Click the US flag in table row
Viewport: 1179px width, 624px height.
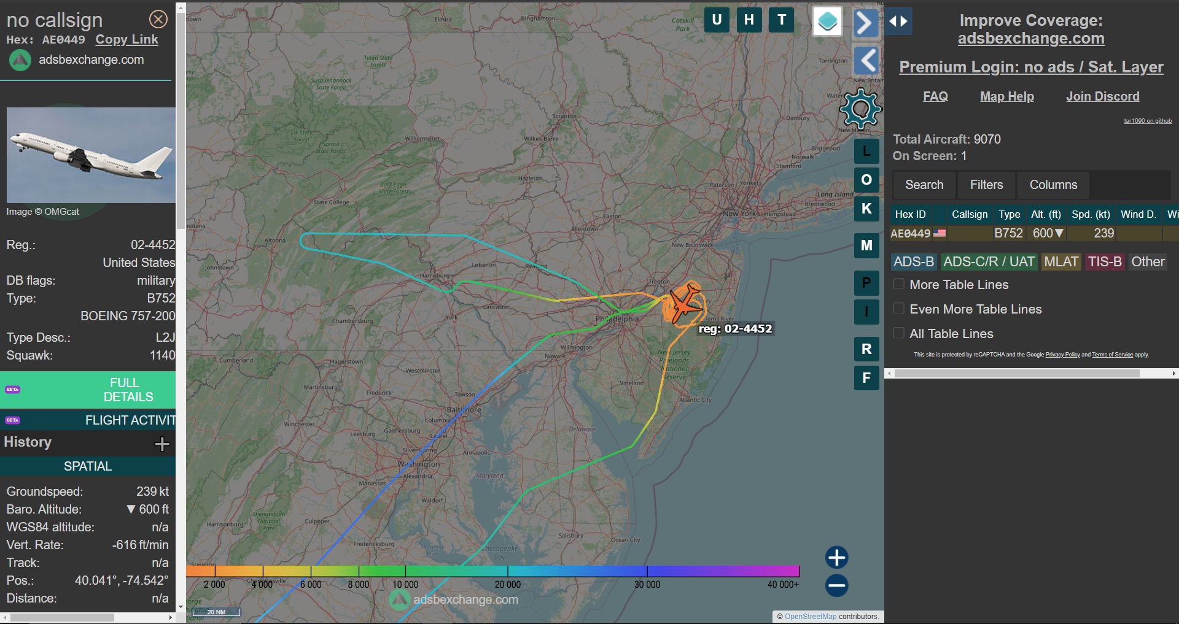point(940,233)
